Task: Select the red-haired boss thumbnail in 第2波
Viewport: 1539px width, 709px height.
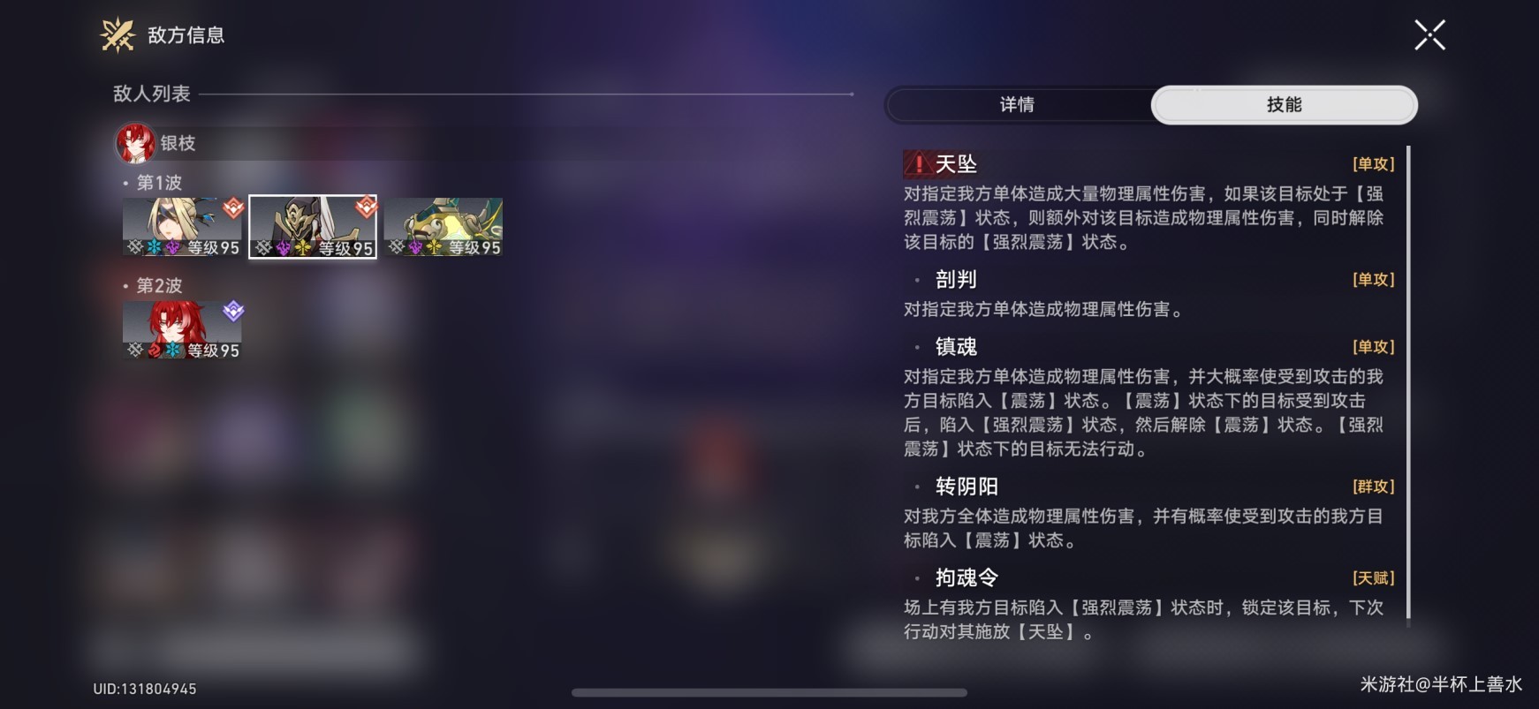Action: pos(183,329)
